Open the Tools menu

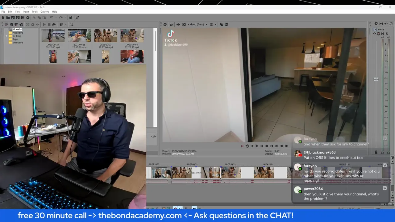tap(35, 12)
